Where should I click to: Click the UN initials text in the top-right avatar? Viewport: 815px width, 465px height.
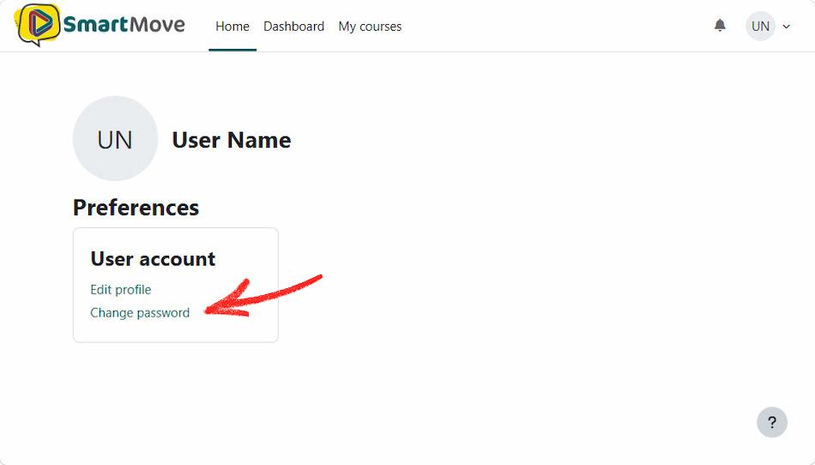pyautogui.click(x=760, y=27)
